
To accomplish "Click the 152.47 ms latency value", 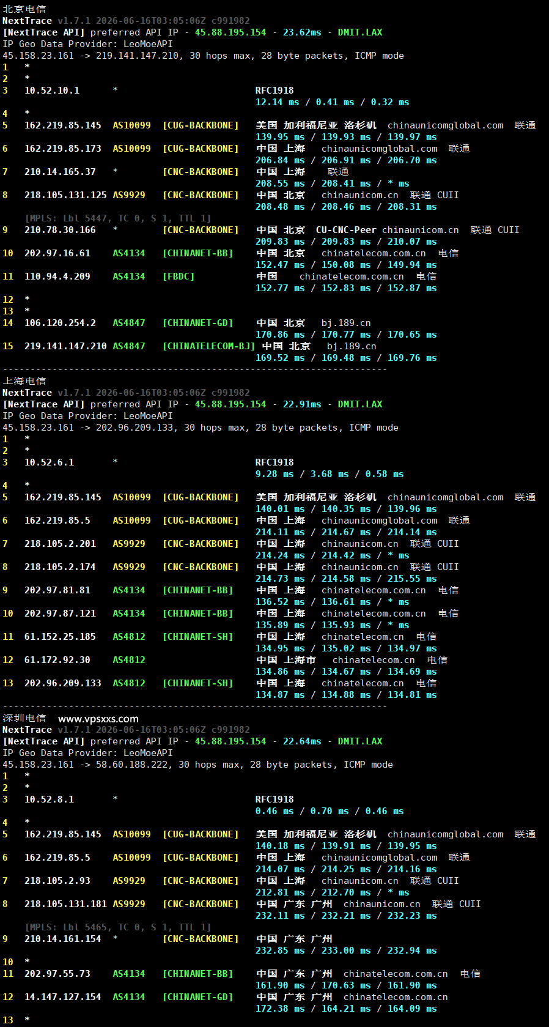I will coord(280,265).
